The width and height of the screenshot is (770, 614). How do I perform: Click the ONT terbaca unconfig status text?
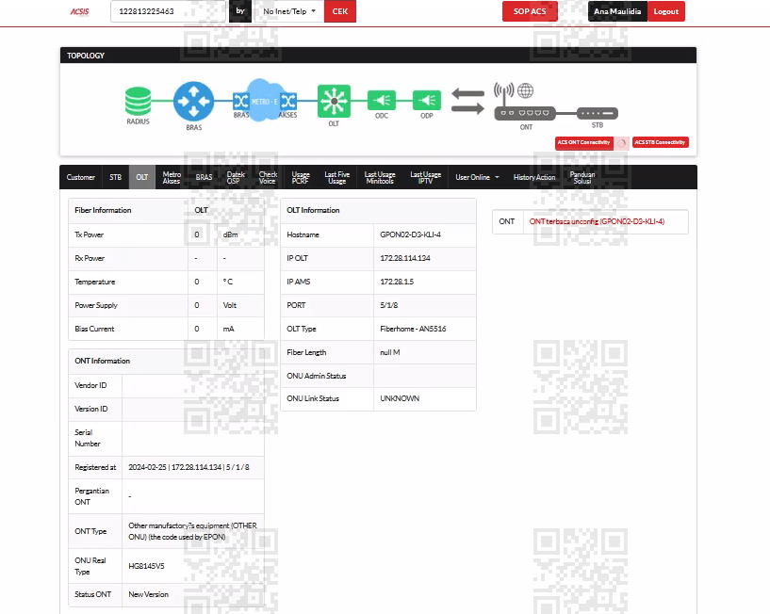click(x=597, y=221)
